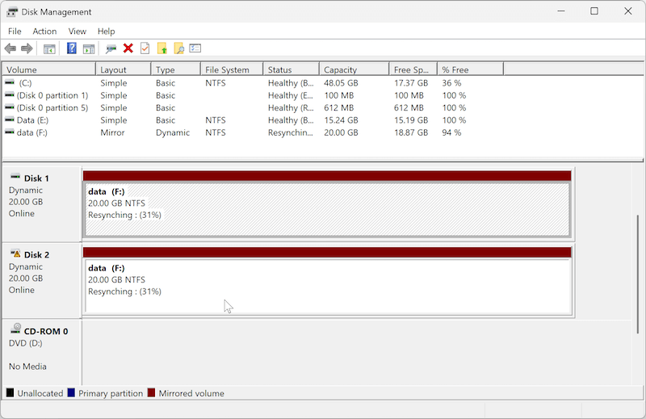Sort by the Free Space column header
The width and height of the screenshot is (646, 419).
[413, 69]
